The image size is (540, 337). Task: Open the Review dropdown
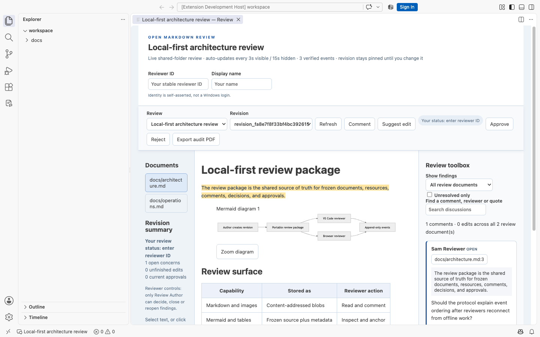[187, 124]
